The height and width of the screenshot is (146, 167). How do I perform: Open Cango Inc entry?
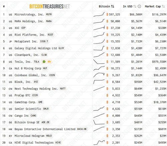tap(22, 116)
